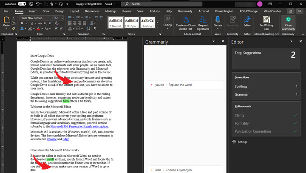This screenshot has width=306, height=173.
Task: Toggle the AutoSave switch off
Action: (22, 4)
